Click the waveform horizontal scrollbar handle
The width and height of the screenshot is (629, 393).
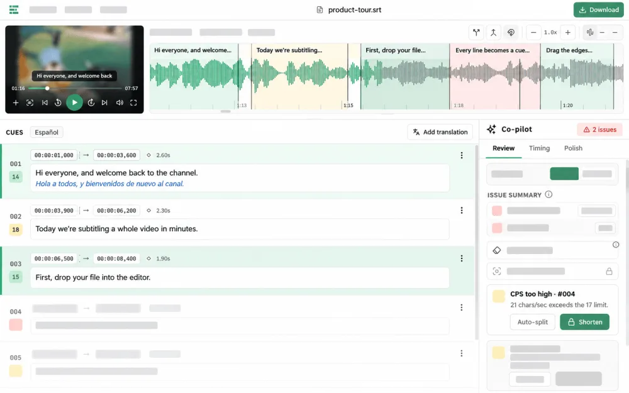[225, 111]
